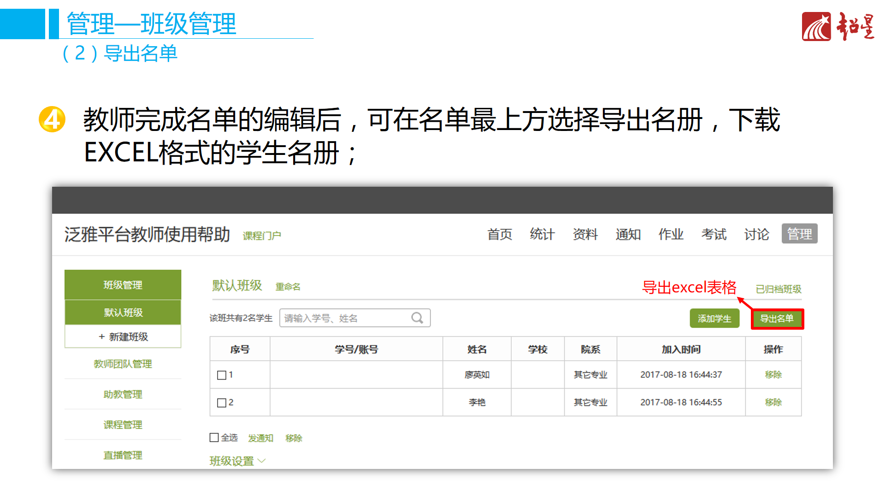Screen dimensions: 885x498
Task: Select 班级管理 in the sidebar
Action: click(x=123, y=285)
